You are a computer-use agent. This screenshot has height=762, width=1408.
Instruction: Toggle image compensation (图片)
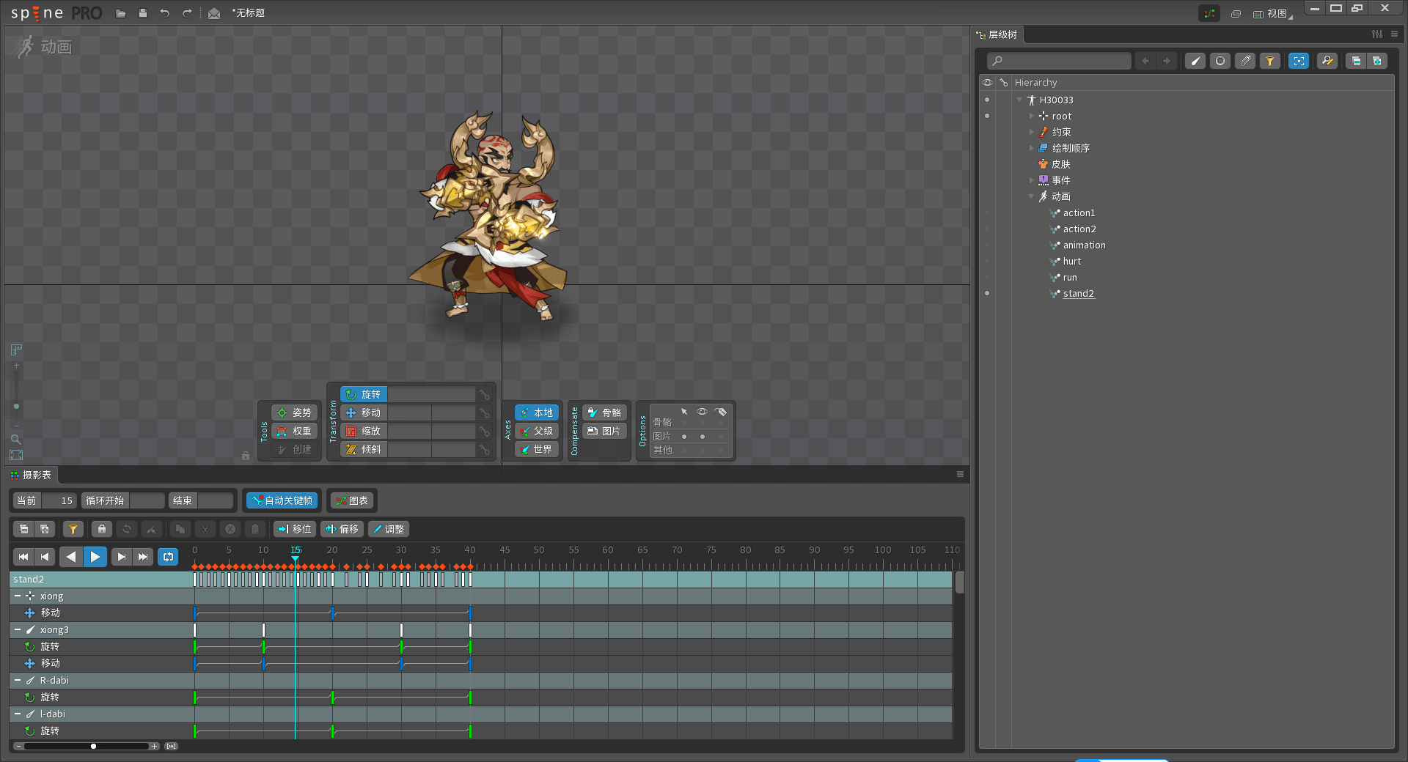point(605,431)
